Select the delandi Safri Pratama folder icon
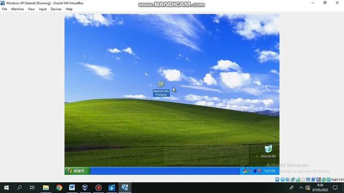 (161, 89)
